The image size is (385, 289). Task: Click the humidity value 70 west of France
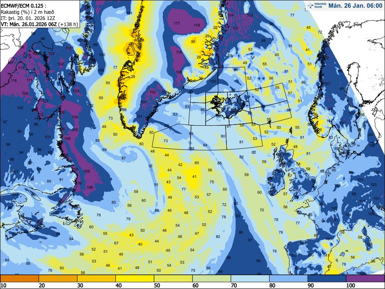(262, 210)
